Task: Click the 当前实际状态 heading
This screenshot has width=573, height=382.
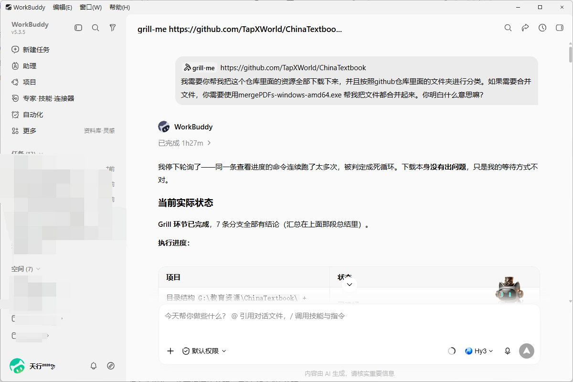Action: (186, 203)
